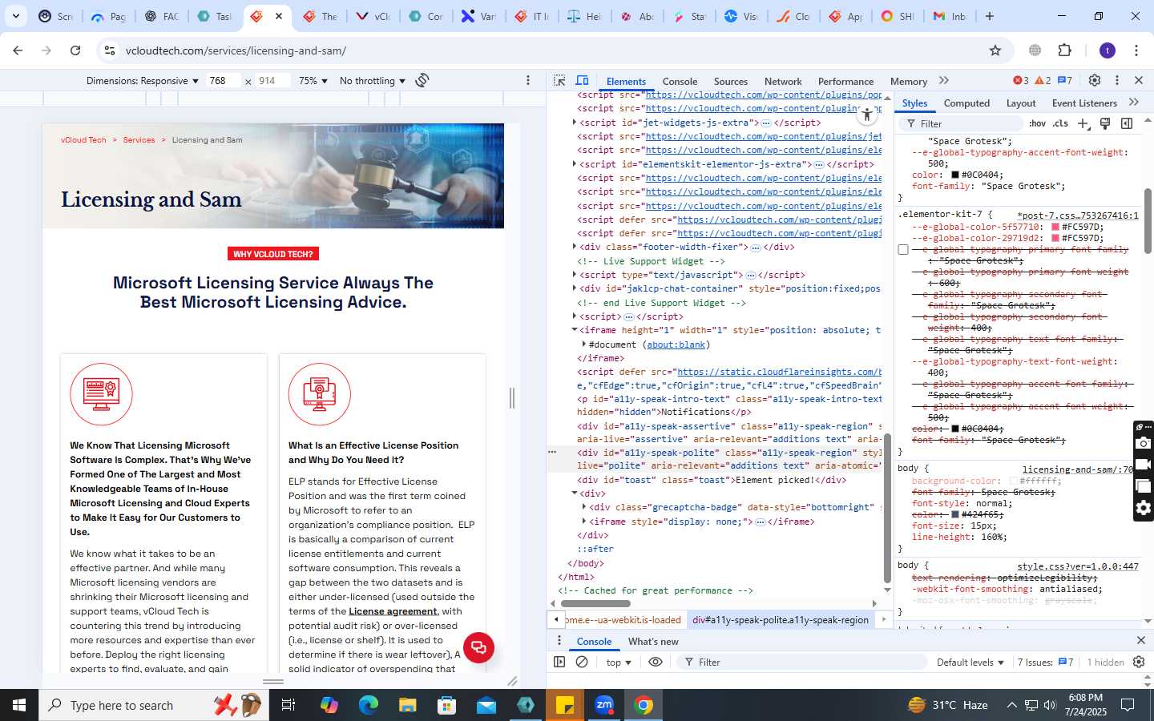Open the accessibility widget icon

[866, 115]
